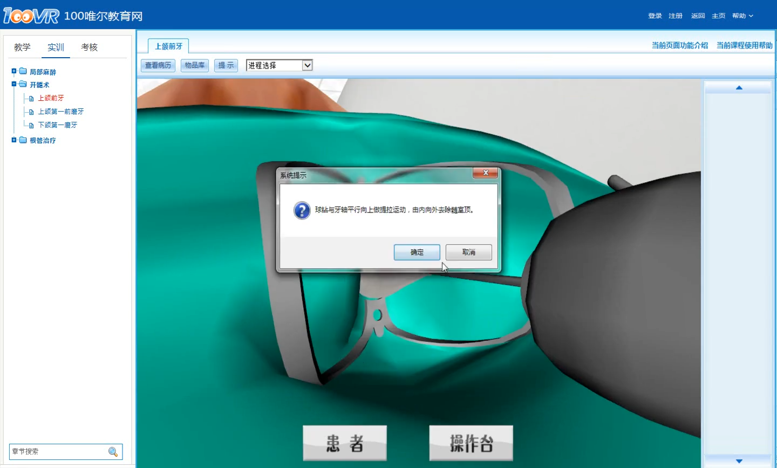Click the 局部麻醉 folder icon

23,71
